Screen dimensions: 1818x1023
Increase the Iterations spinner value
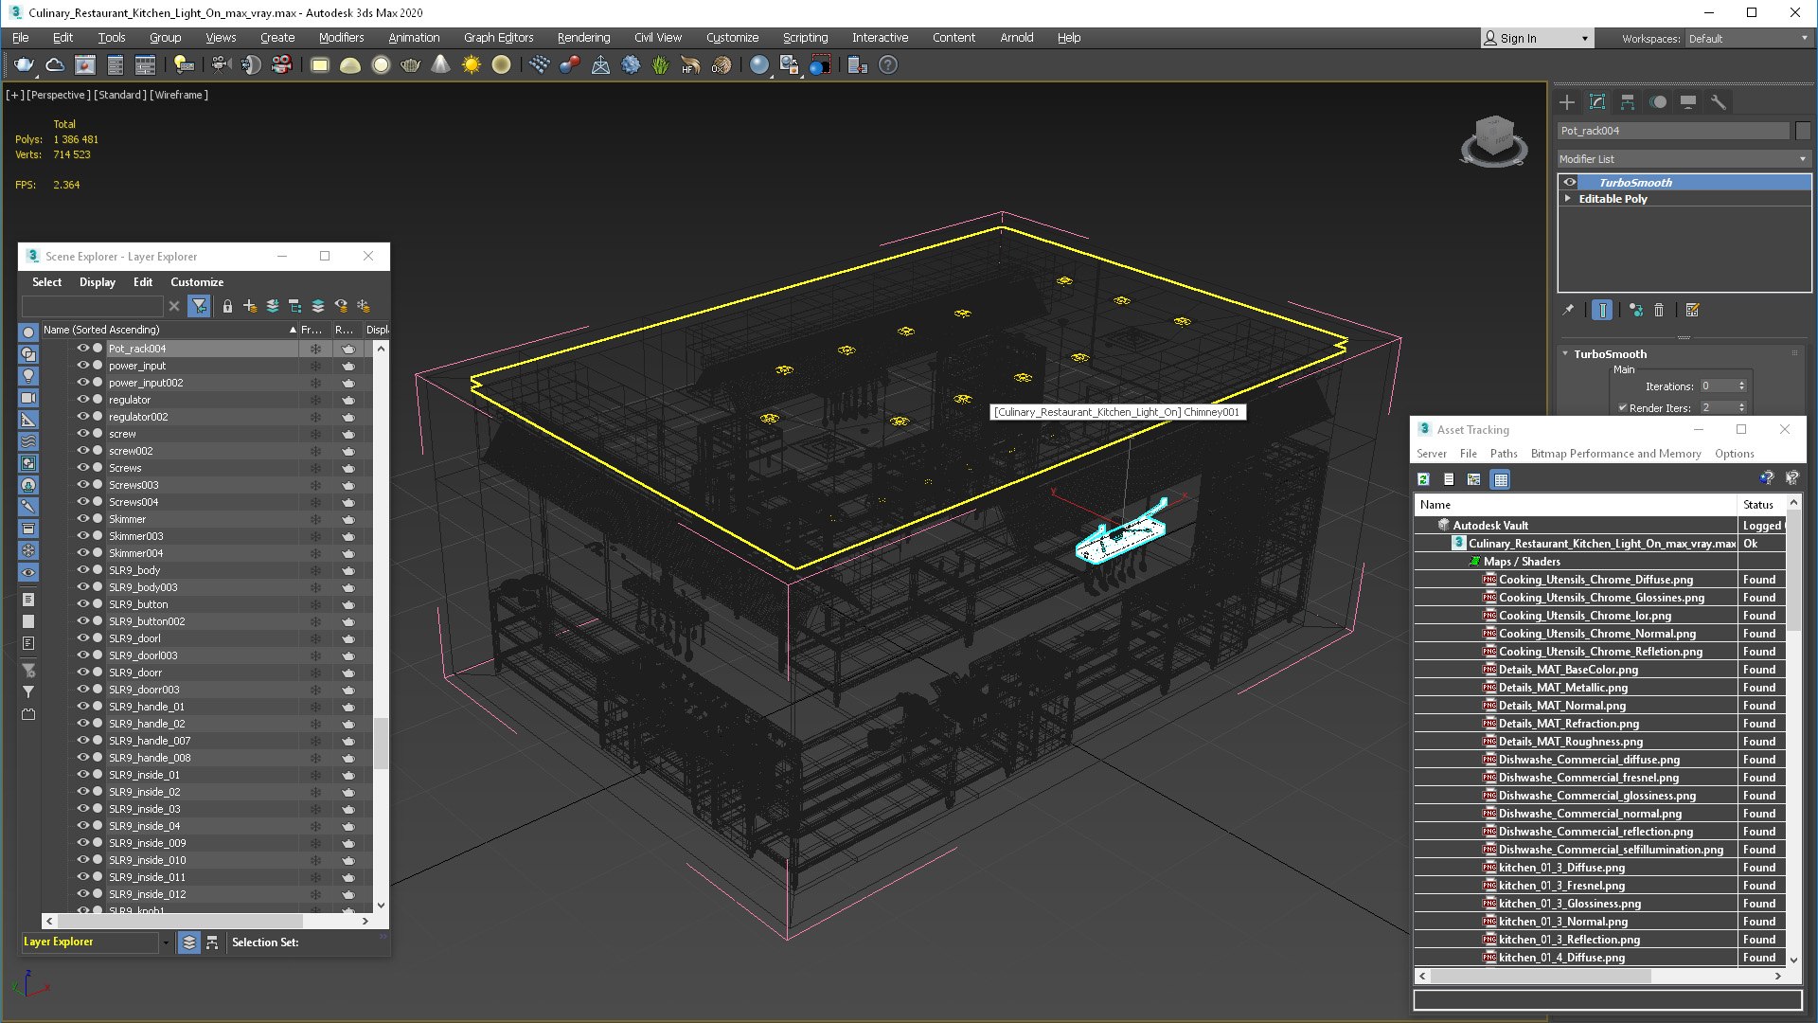1741,383
